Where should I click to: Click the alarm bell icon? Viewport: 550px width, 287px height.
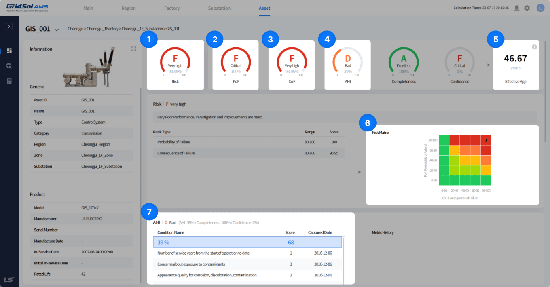click(516, 8)
